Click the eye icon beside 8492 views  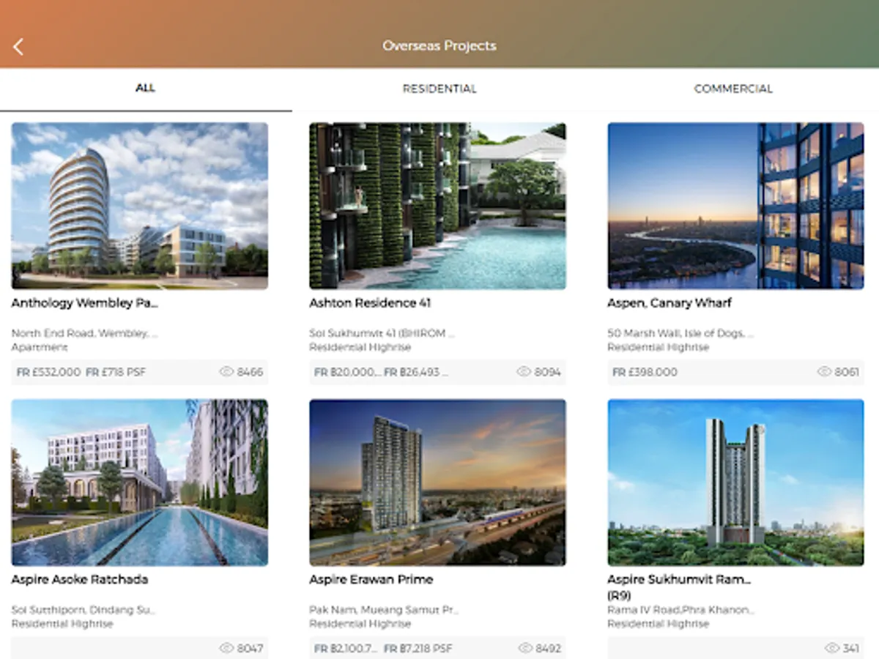point(525,649)
